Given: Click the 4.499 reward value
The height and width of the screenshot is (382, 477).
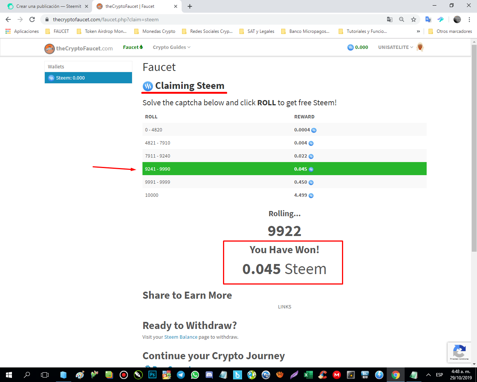Looking at the screenshot, I should [x=301, y=195].
